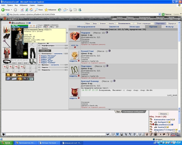The height and width of the screenshot is (145, 182).
Task: Switch to the Эликсиры tab
Action: [x=134, y=27]
